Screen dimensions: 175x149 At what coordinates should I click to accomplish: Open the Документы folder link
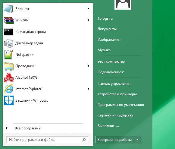pyautogui.click(x=107, y=29)
